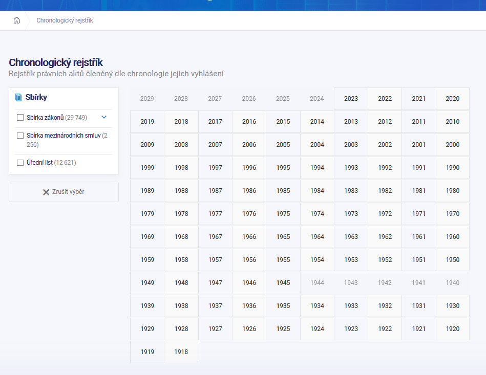Open the Chronologický rejstřík breadcrumb link
The image size is (486, 375).
pyautogui.click(x=65, y=20)
